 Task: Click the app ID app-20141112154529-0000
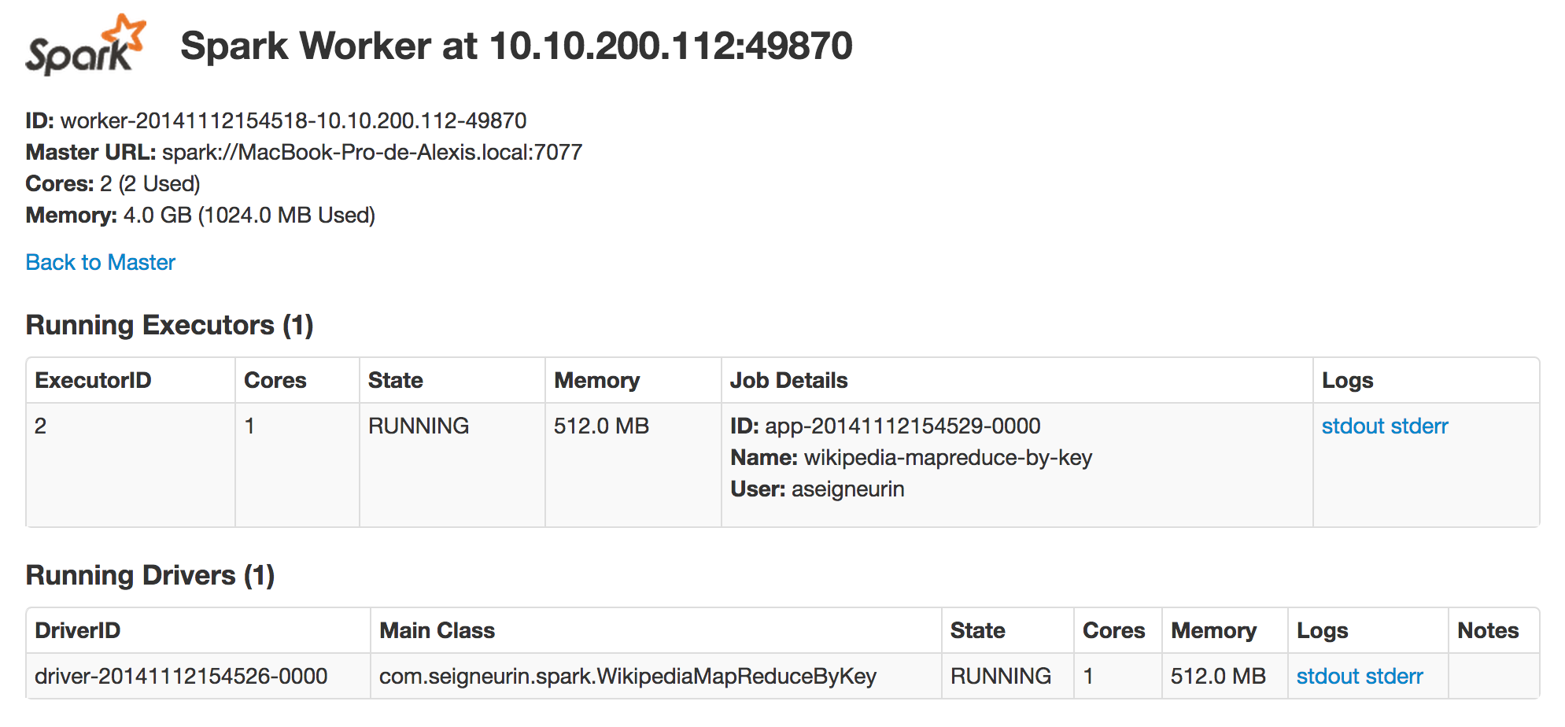click(x=902, y=426)
